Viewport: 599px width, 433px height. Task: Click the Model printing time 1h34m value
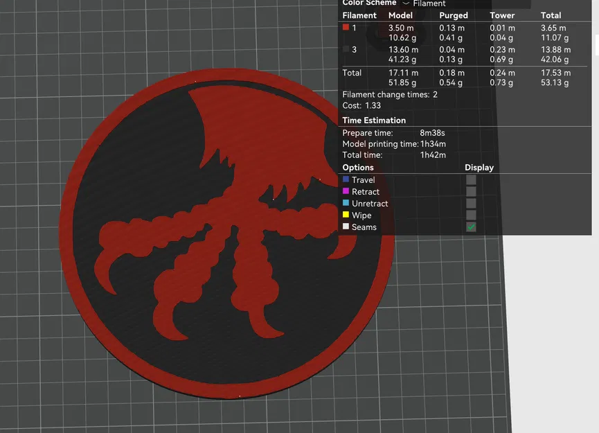(x=433, y=144)
